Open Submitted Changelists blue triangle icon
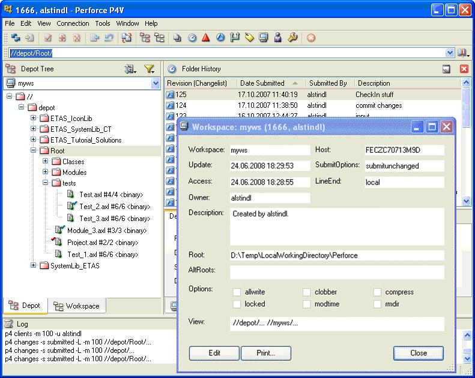This screenshot has height=378, width=475. click(x=220, y=38)
